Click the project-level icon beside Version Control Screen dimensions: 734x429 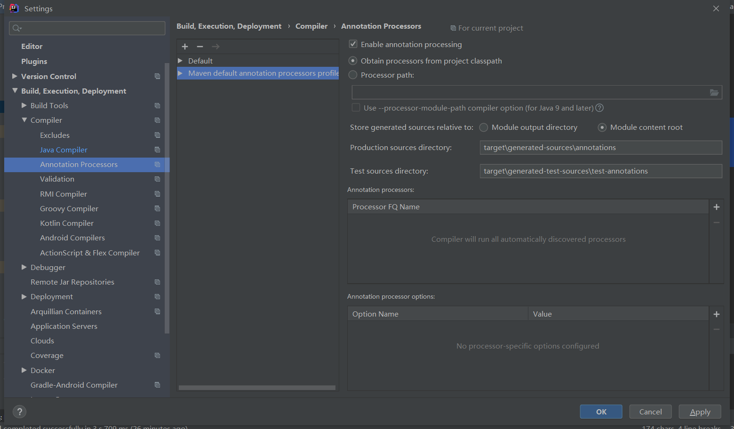[x=158, y=76]
